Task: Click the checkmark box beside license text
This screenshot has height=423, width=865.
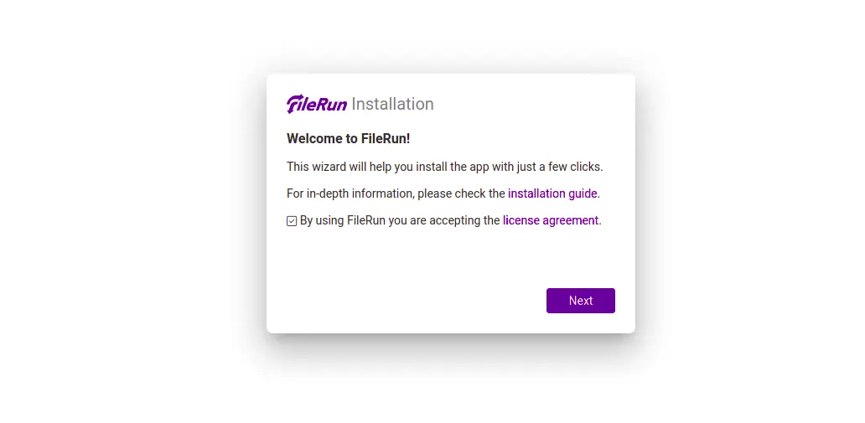Action: coord(292,221)
